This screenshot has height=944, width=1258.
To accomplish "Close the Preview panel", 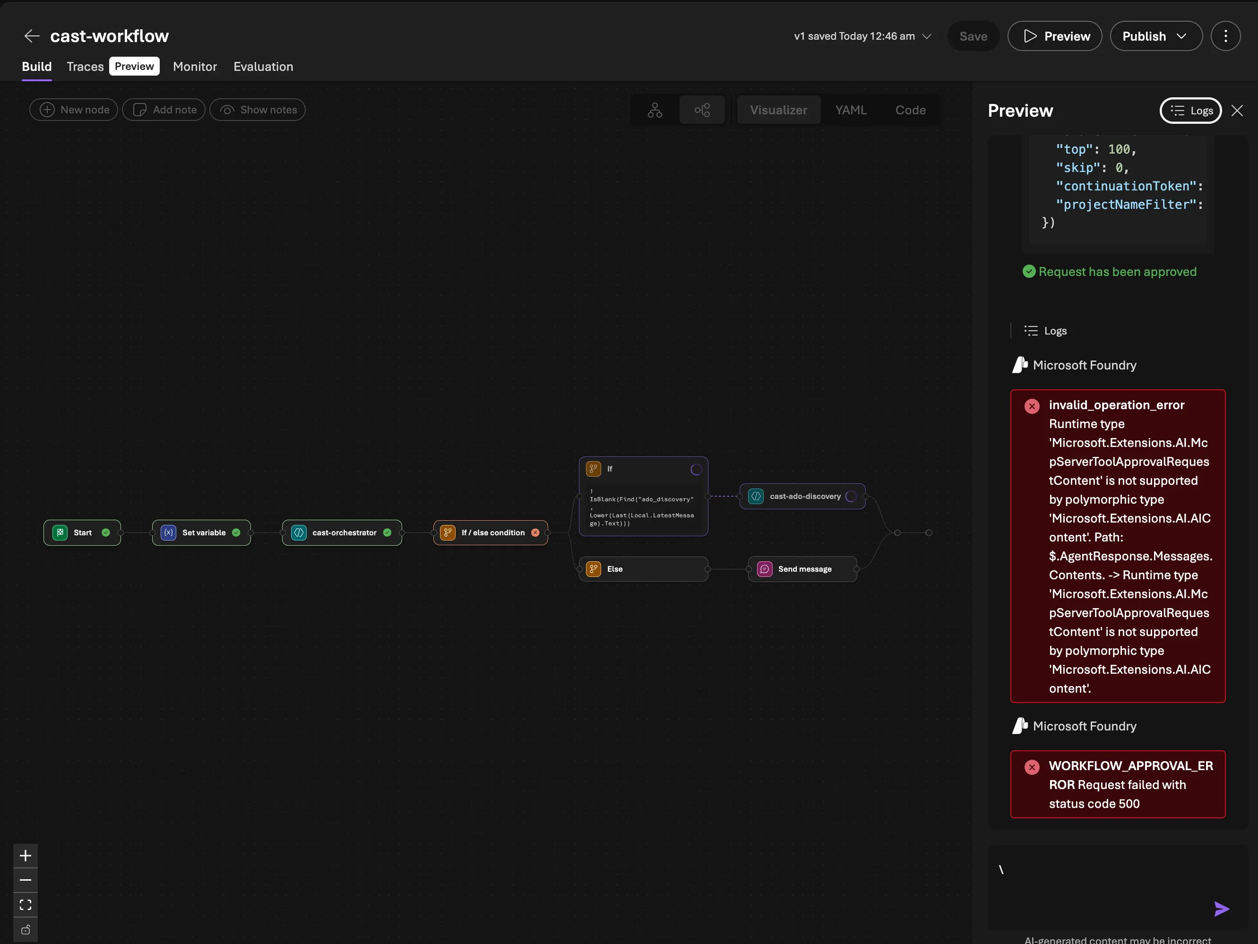I will click(1238, 111).
